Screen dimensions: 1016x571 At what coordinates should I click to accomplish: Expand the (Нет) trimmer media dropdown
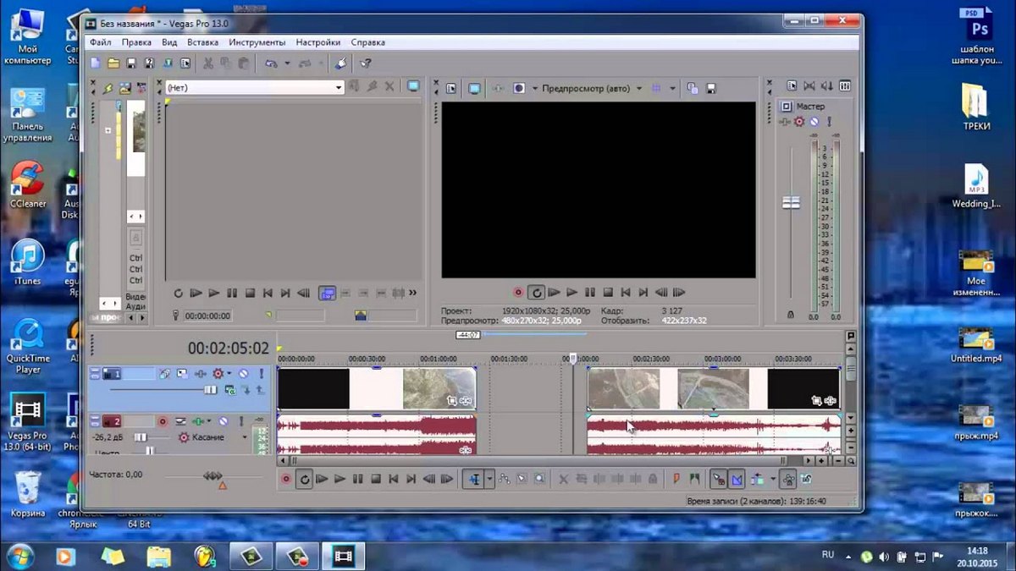tap(339, 87)
